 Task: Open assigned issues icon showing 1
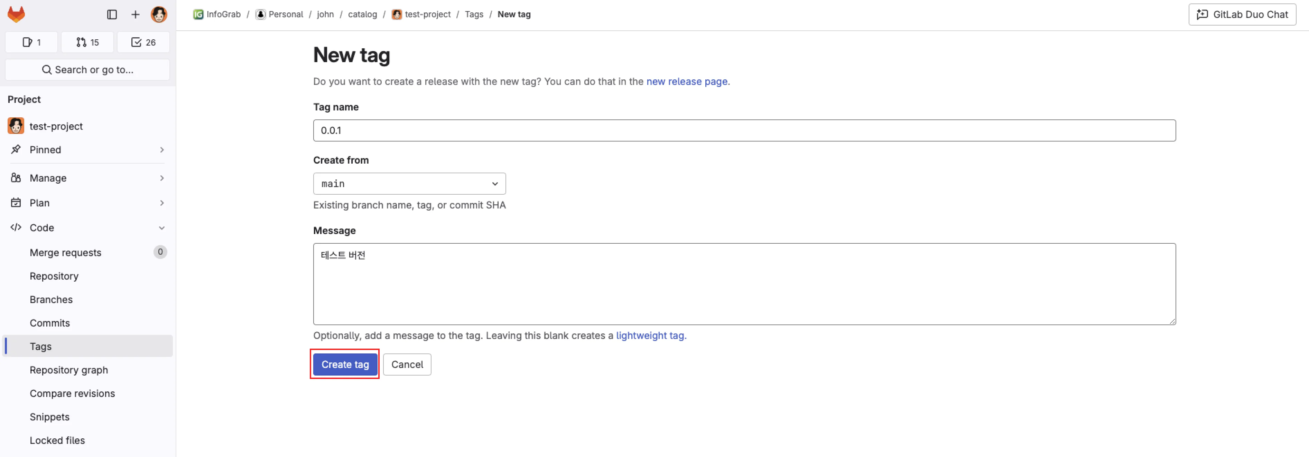click(31, 42)
